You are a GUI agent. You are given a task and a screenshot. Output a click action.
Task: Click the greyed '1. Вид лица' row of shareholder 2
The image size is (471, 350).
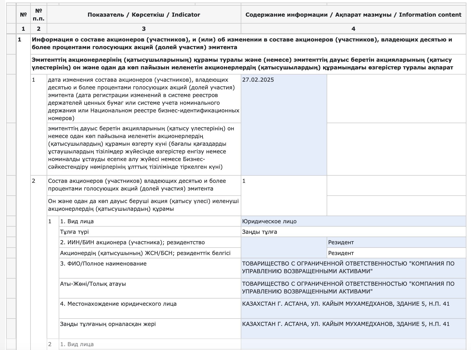(77, 344)
